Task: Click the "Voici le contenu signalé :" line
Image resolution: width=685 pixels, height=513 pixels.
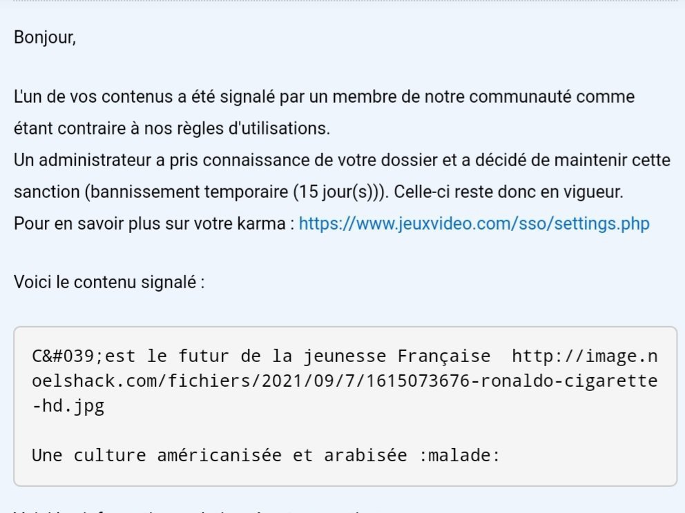Action: pyautogui.click(x=109, y=282)
